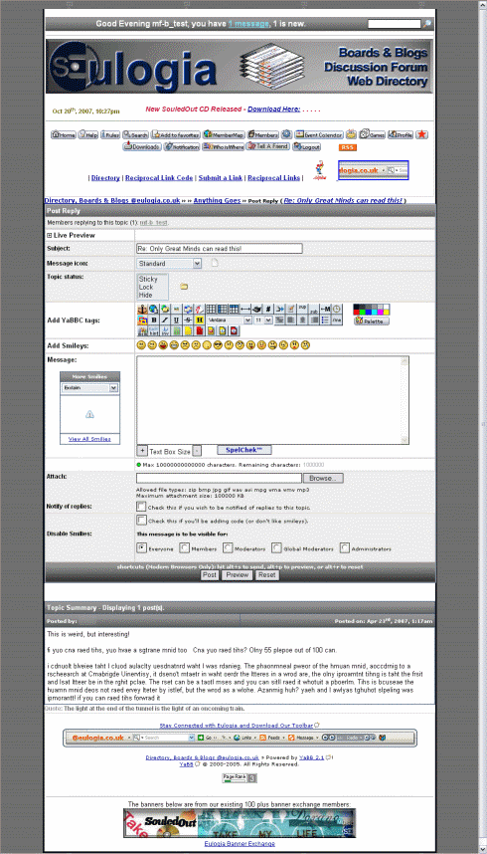Open the More Smilies category dropdown

pyautogui.click(x=89, y=388)
